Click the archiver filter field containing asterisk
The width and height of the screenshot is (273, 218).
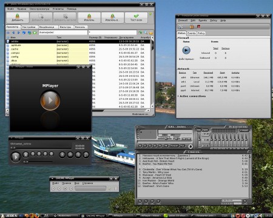112,33
